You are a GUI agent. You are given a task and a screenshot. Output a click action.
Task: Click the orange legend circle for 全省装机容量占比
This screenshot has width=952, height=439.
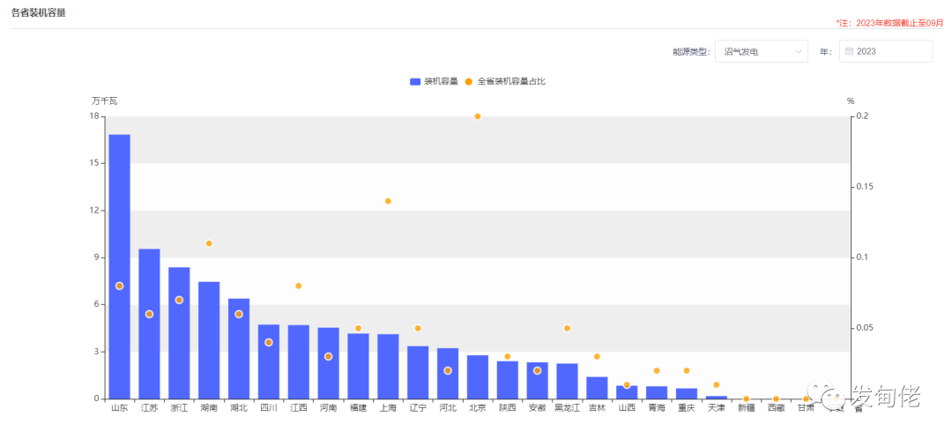point(469,81)
